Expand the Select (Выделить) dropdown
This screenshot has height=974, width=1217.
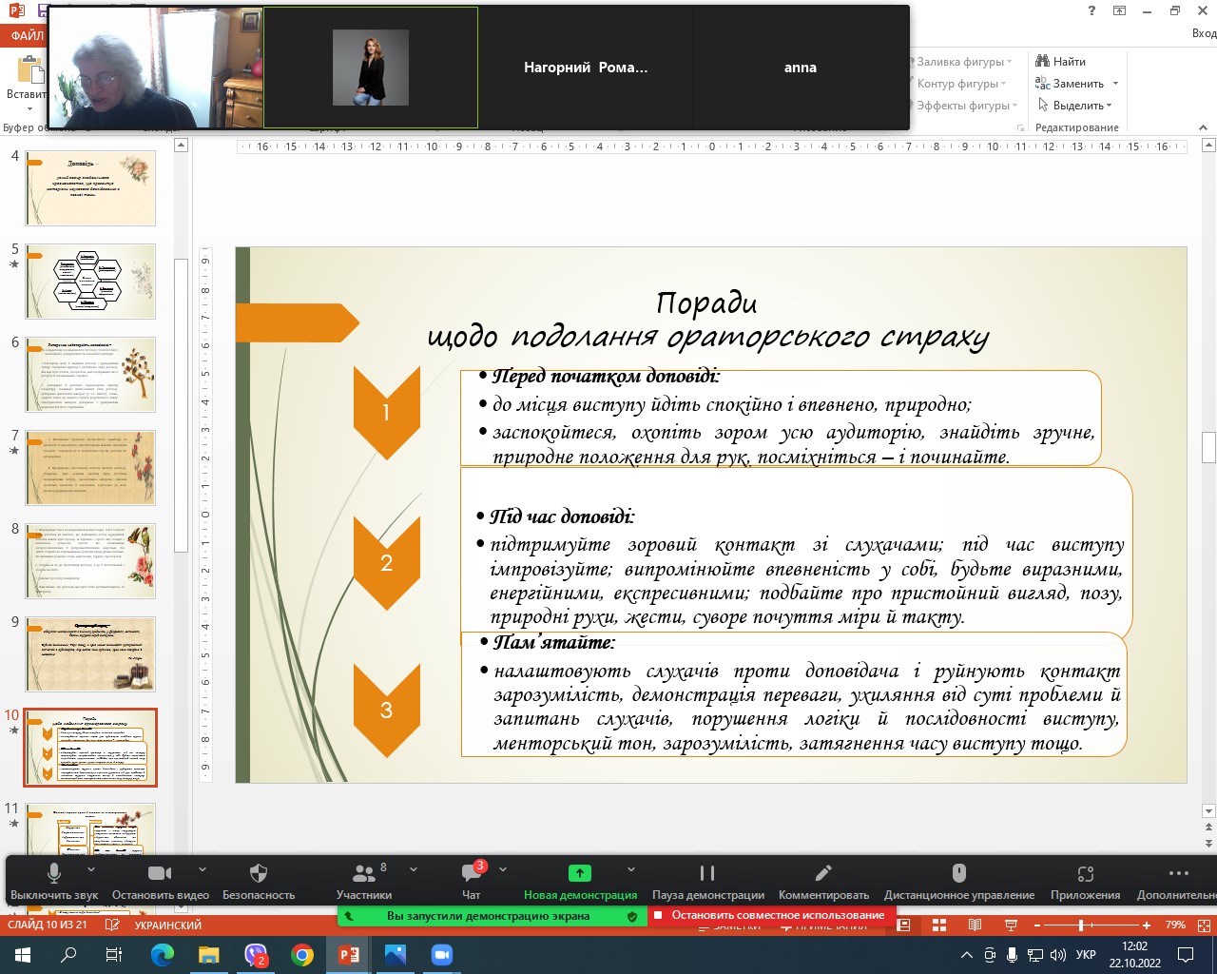[1109, 106]
